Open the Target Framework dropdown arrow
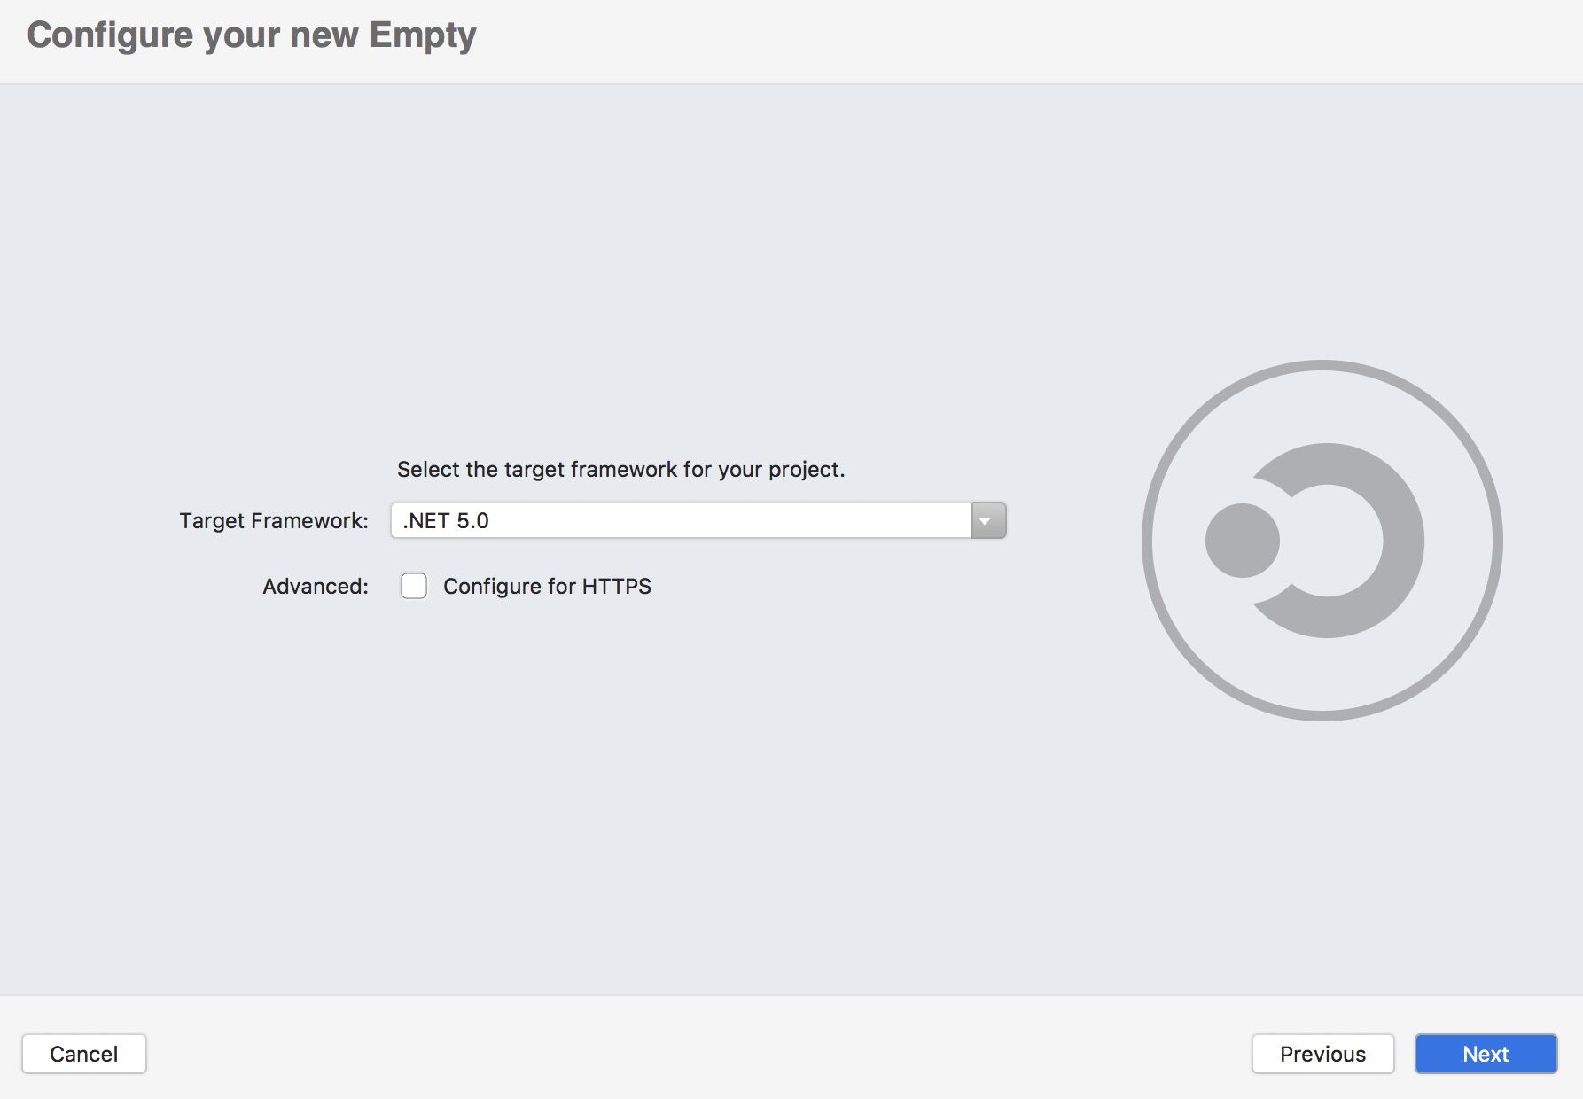This screenshot has width=1583, height=1099. [988, 520]
